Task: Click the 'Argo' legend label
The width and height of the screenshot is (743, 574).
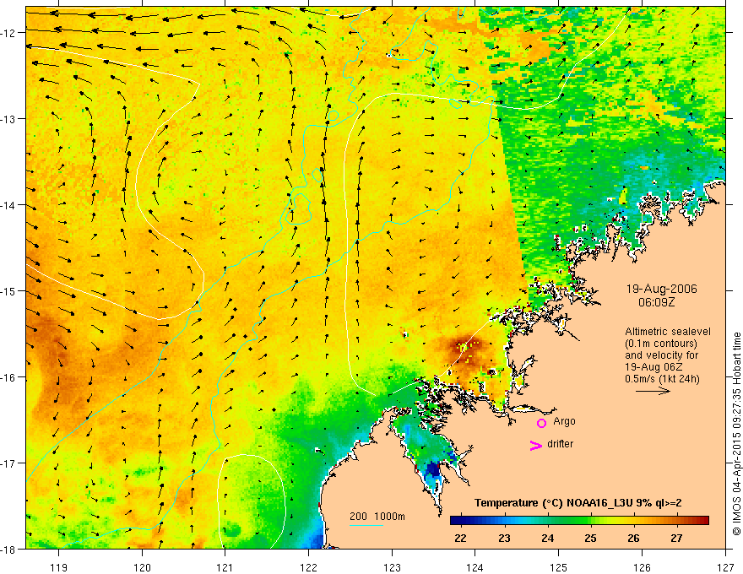Action: pyautogui.click(x=564, y=421)
